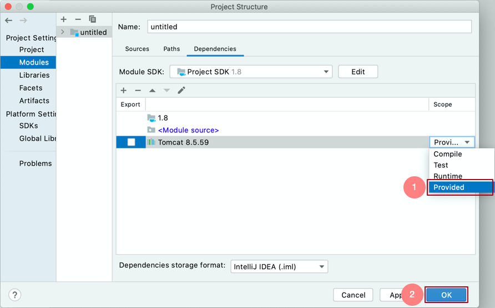Remove dependency with the minus icon
The height and width of the screenshot is (308, 495).
click(x=138, y=91)
